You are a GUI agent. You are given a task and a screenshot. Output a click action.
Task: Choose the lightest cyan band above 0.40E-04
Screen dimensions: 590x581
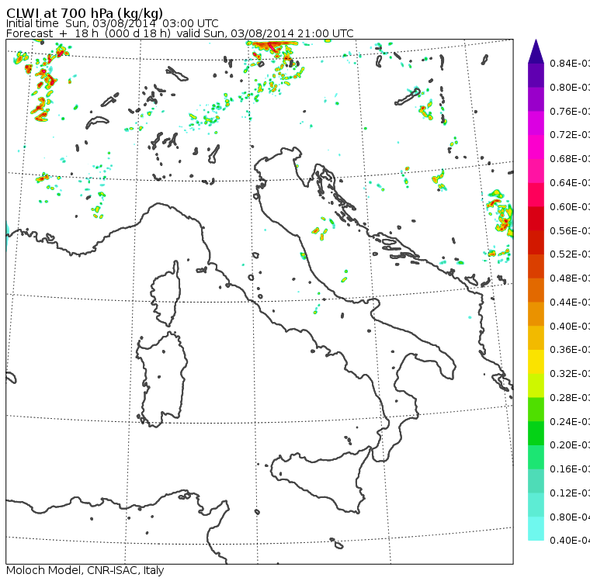click(x=536, y=529)
